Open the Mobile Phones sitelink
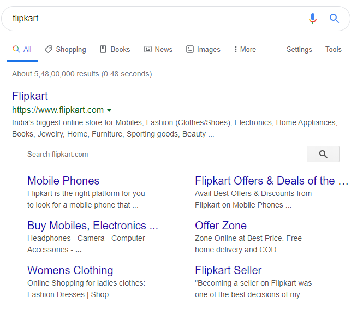The height and width of the screenshot is (320, 363). [63, 181]
